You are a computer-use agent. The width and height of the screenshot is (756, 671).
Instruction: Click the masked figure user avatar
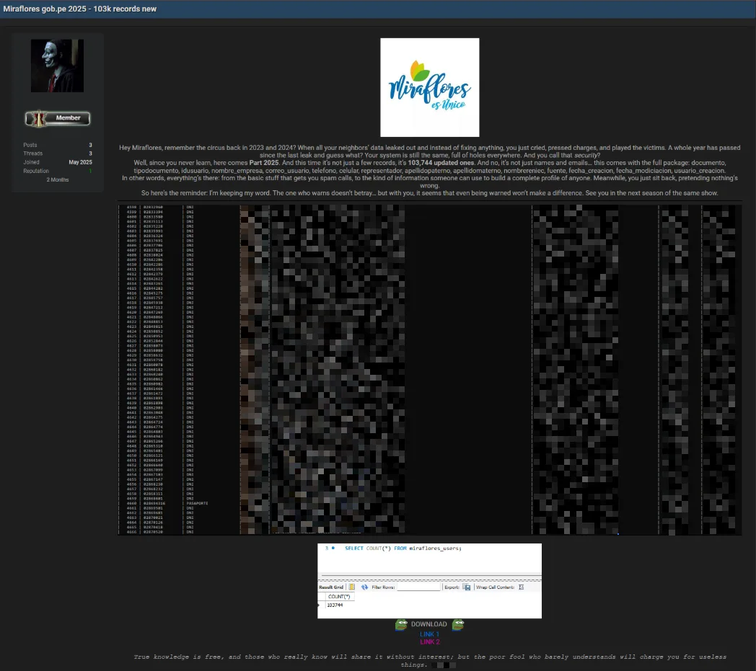(x=57, y=66)
